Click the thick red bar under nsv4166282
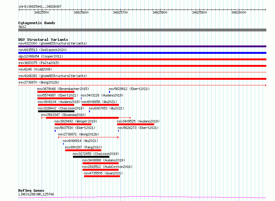 coord(142,79)
